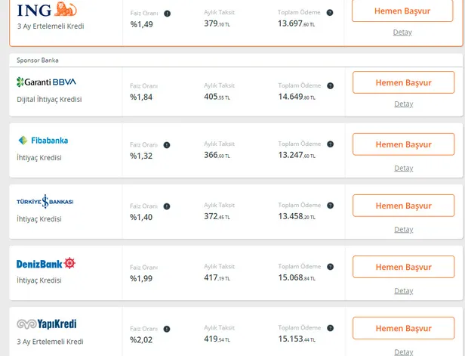The width and height of the screenshot is (465, 356).
Task: Expand Detay under Garanti BBVA offer
Action: [x=403, y=104]
